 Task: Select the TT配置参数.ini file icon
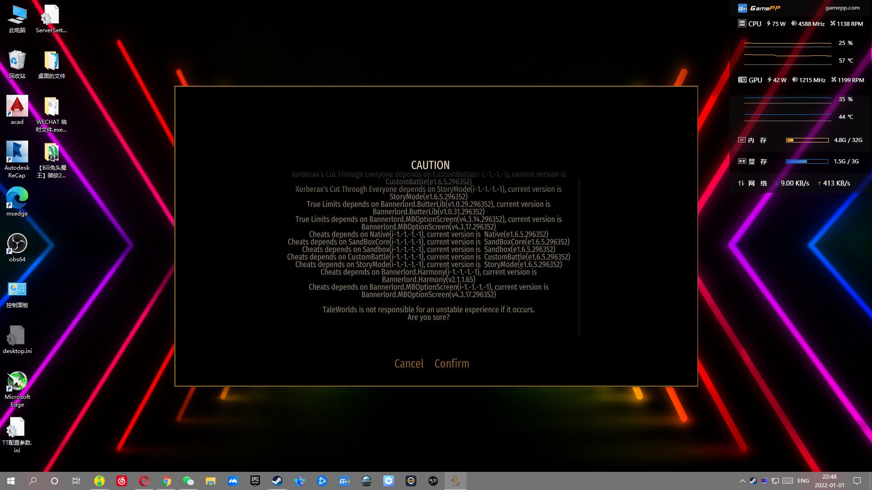17,435
